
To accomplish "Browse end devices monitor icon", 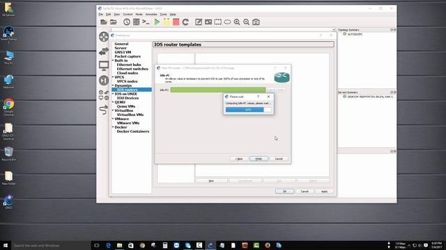I will 104,66.
